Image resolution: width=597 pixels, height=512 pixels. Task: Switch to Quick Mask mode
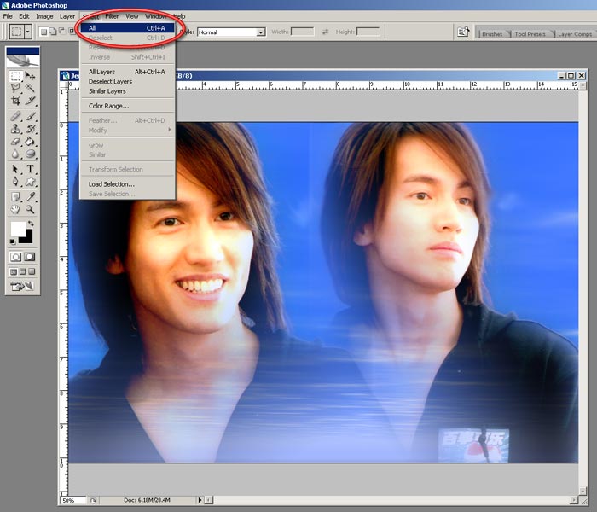click(30, 257)
